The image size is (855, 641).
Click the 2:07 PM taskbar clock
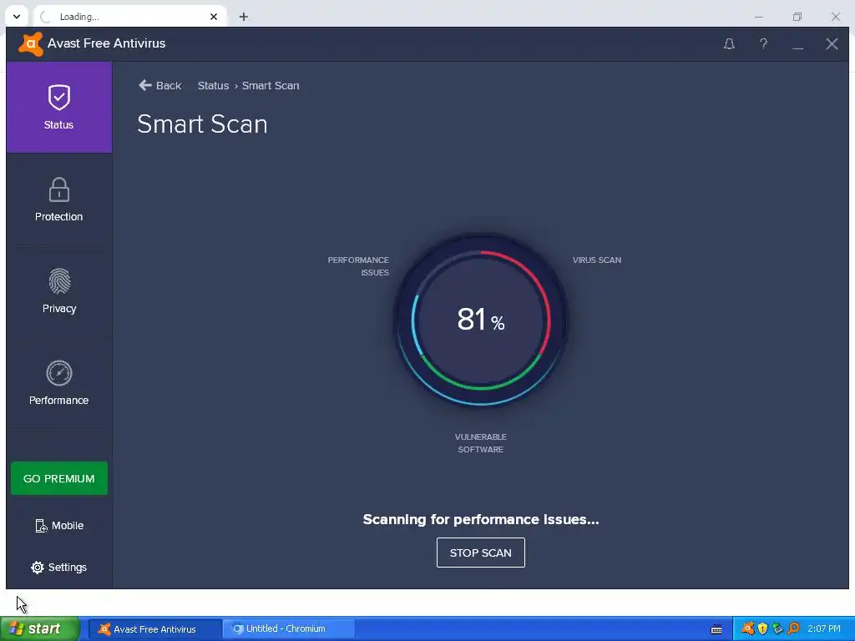tap(824, 629)
